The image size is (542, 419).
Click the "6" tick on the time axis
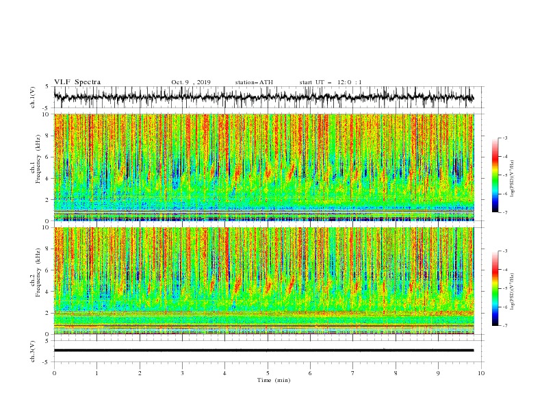coord(310,373)
